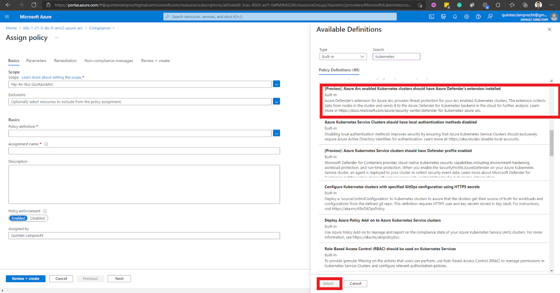Click k8s-1-21-5-do-0-ams3-azure-arc breadcrumb

pos(53,28)
